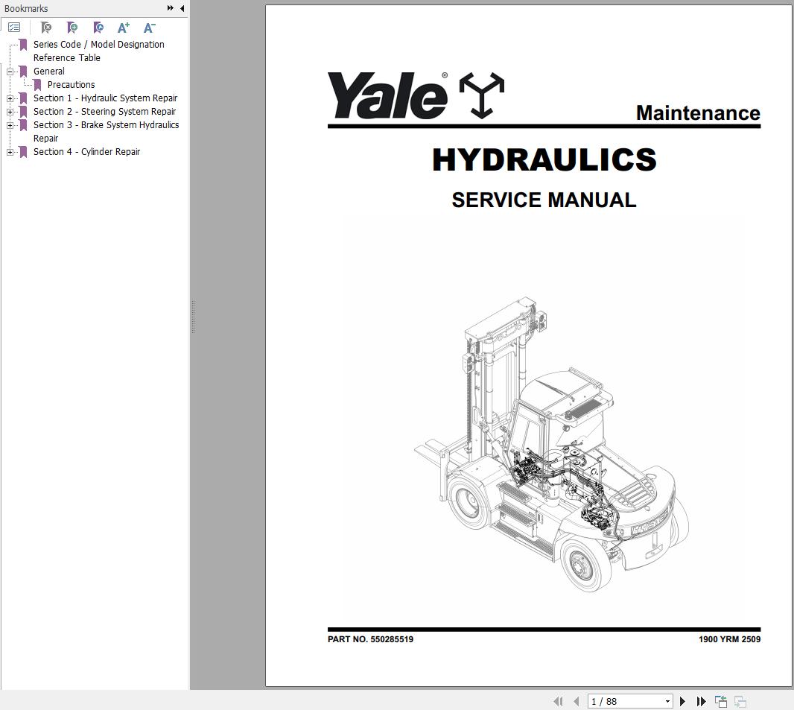This screenshot has width=794, height=710.
Task: Click the Maintenance heading text
Action: tap(698, 113)
